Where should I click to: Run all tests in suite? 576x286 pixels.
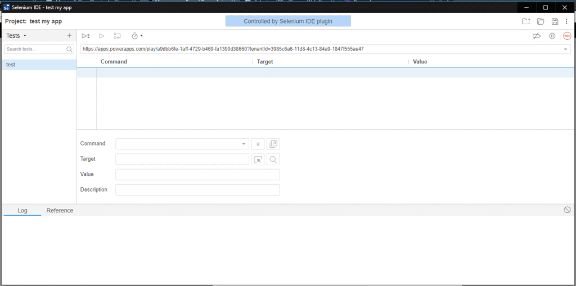[85, 36]
